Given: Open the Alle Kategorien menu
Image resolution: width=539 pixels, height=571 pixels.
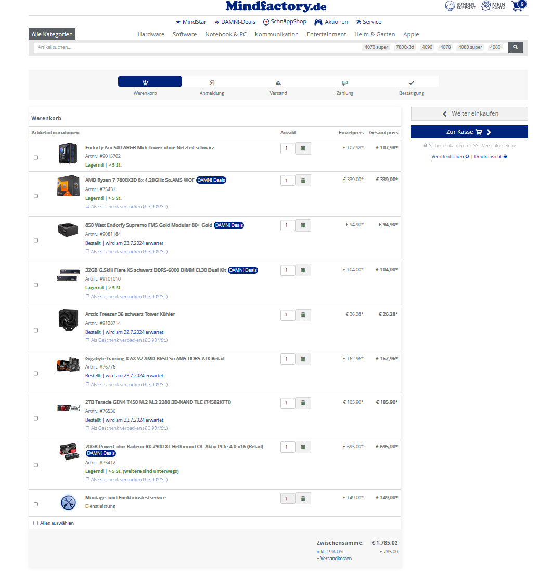Looking at the screenshot, I should click(52, 34).
